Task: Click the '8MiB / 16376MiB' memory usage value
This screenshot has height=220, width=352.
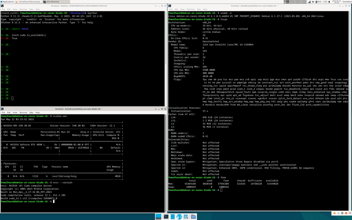Action: (x=78, y=148)
